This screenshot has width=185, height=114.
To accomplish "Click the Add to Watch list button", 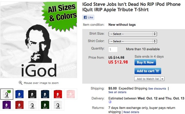I will coord(147,79).
